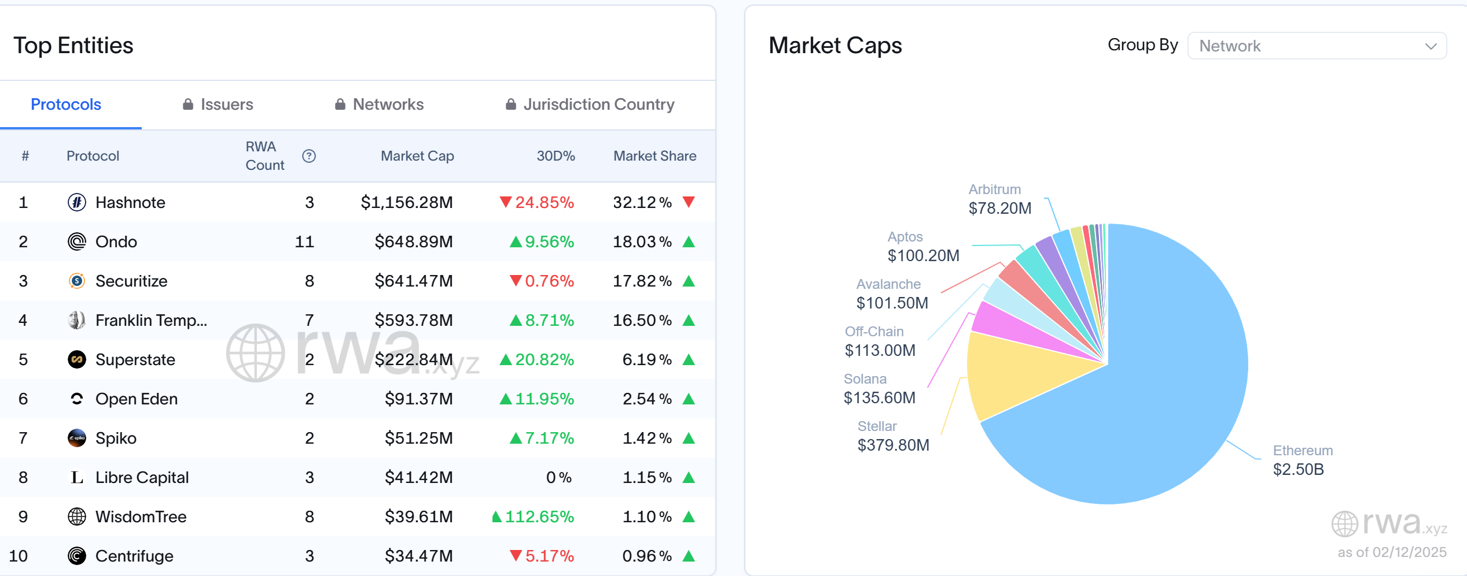
Task: Click the Superstate protocol logo icon
Action: (77, 359)
